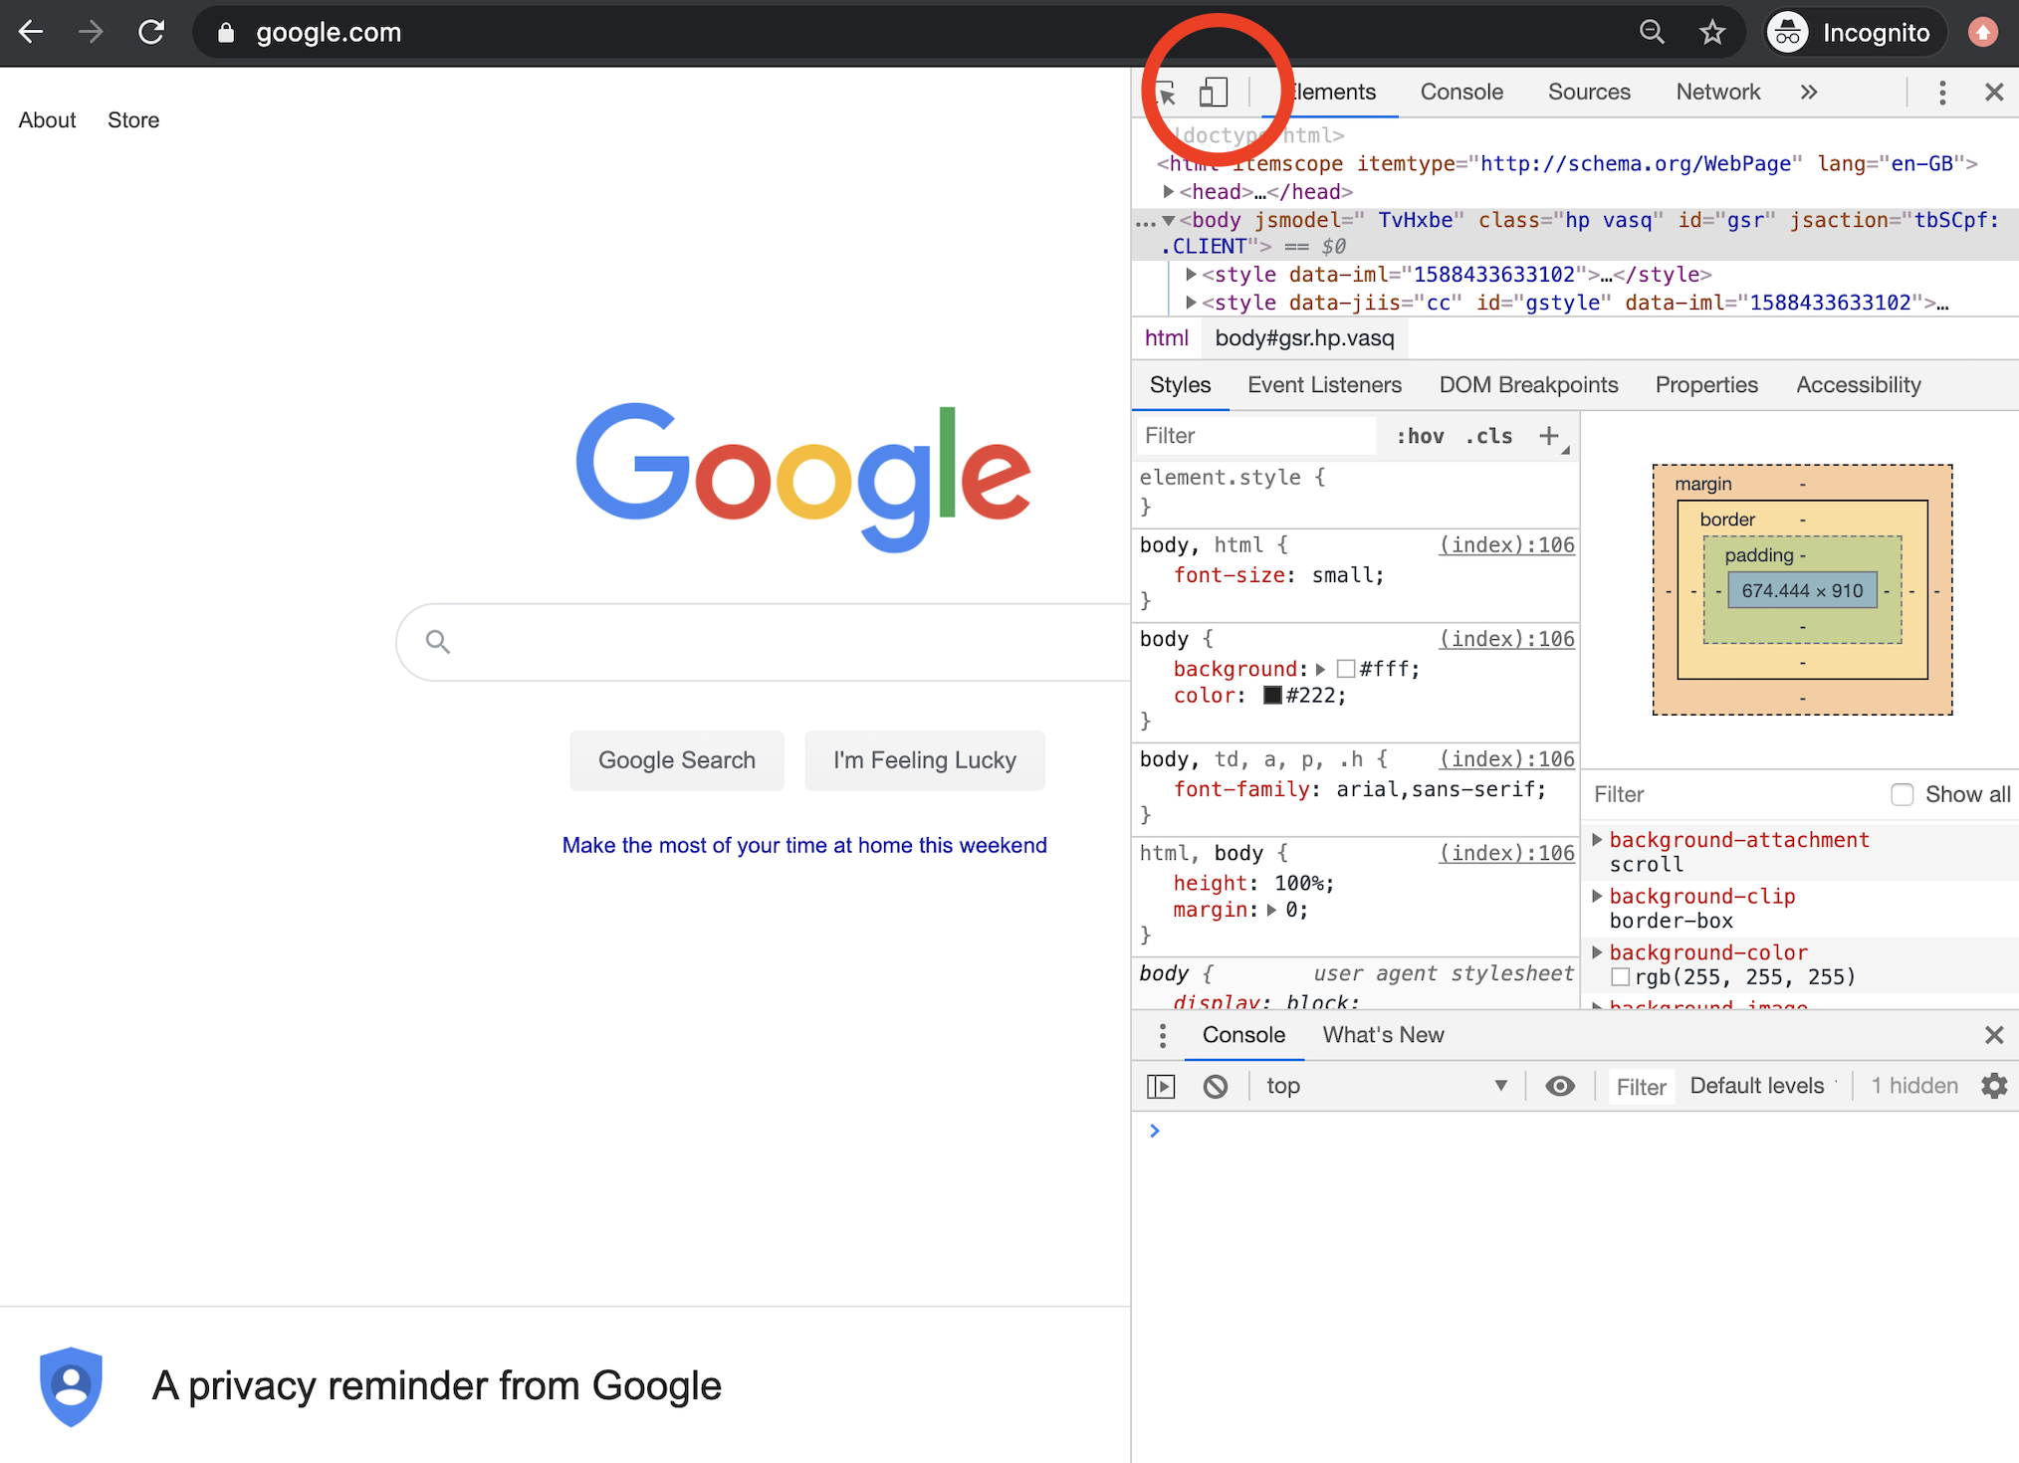Open console settings gear
Image resolution: width=2019 pixels, height=1463 pixels.
[1993, 1086]
